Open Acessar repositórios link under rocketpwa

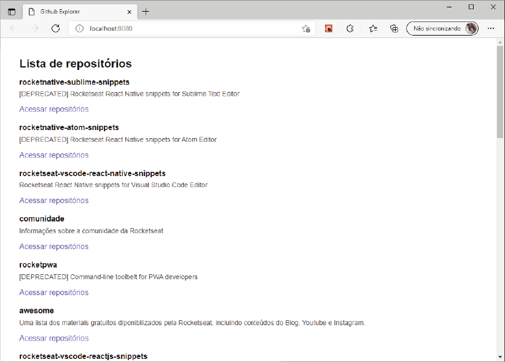(54, 293)
